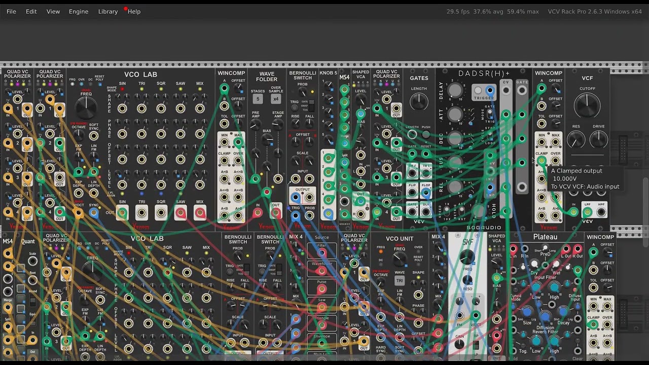Screen dimensions: 649x365
Task: Open the Engine menu
Action: (x=79, y=11)
